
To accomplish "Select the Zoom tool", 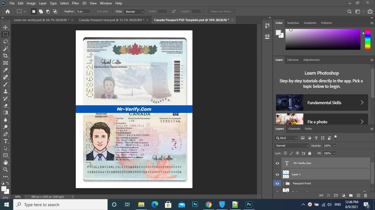I will [5, 170].
